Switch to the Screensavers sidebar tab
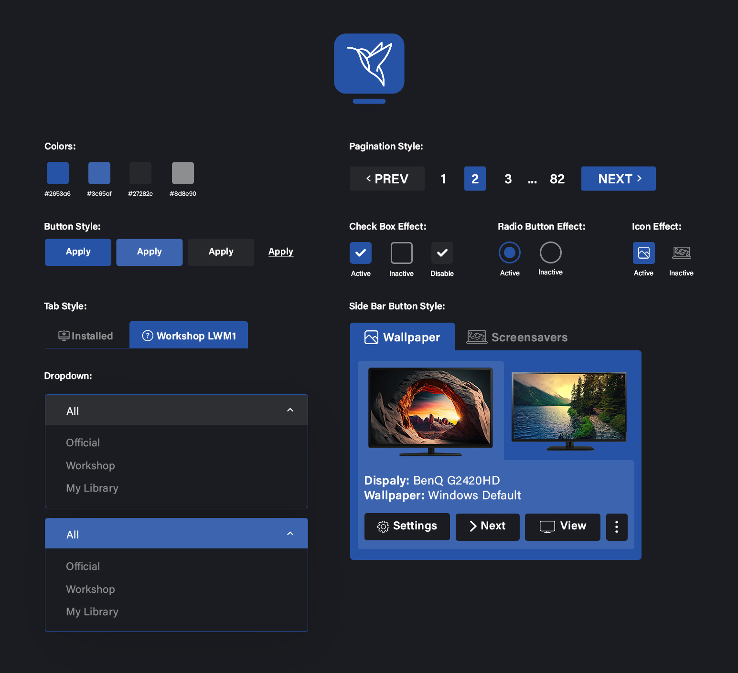The height and width of the screenshot is (673, 738). point(517,337)
